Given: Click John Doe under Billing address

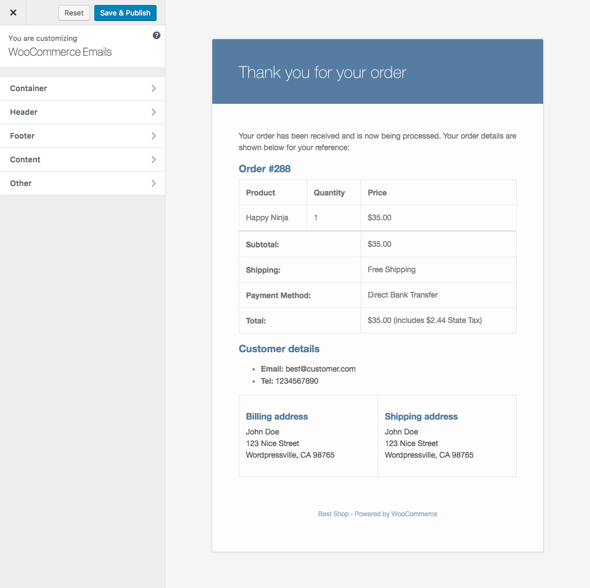Looking at the screenshot, I should (x=262, y=432).
